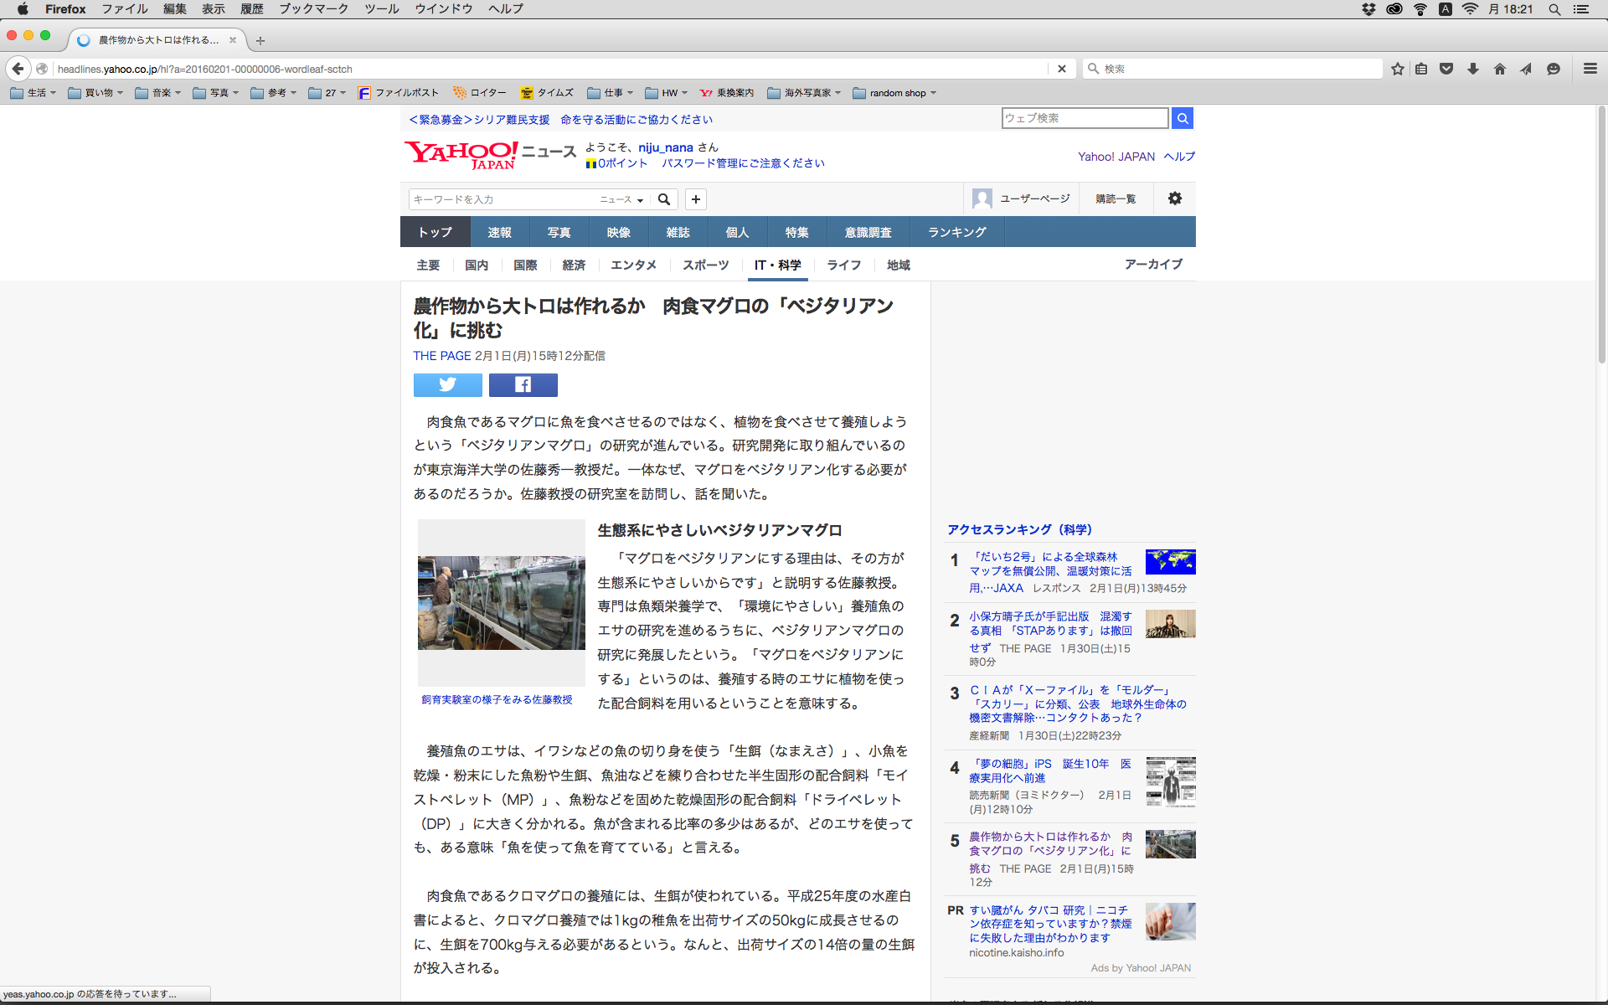Click the blue web search magnifier button
The image size is (1608, 1005).
pyautogui.click(x=1182, y=118)
